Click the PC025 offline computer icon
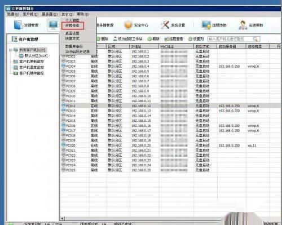 (63, 170)
